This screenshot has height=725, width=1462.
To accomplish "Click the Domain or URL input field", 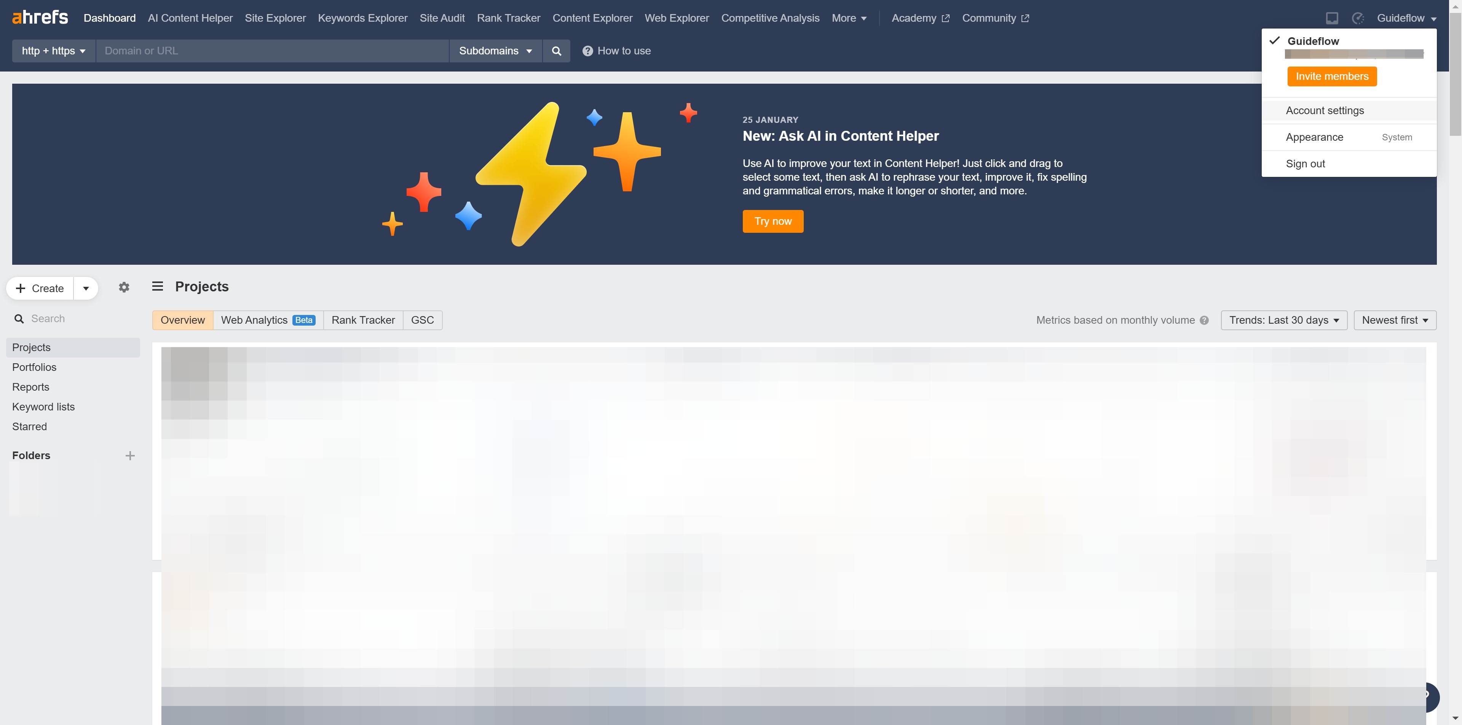I will [x=273, y=51].
